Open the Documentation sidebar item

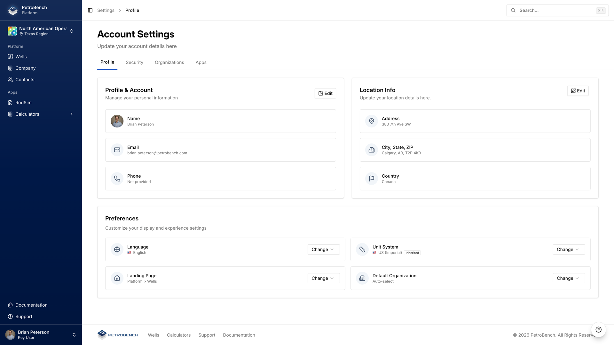[x=31, y=305]
